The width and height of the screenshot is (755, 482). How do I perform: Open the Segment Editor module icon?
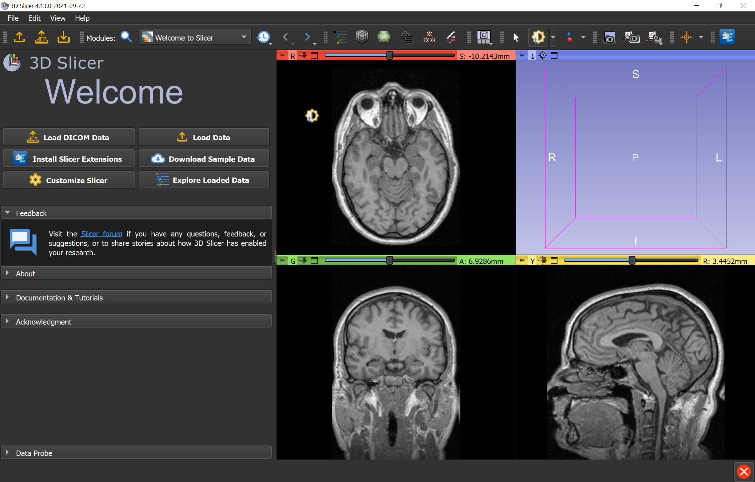click(x=451, y=37)
